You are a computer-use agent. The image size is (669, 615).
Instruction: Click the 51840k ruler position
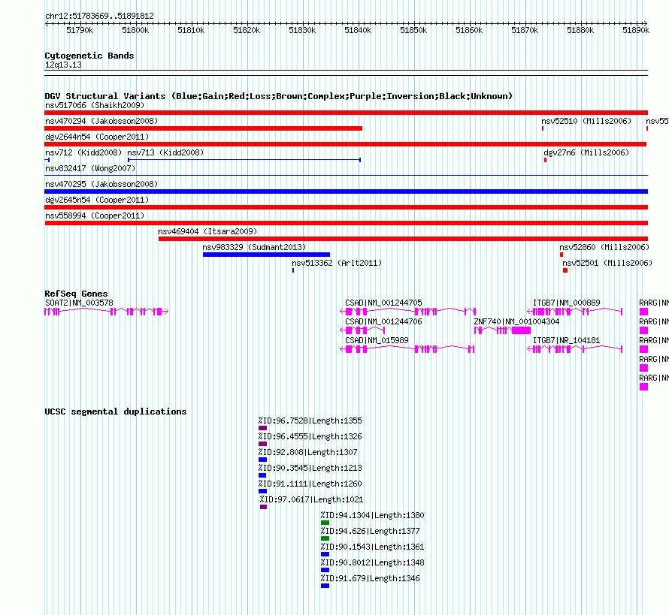click(x=358, y=30)
